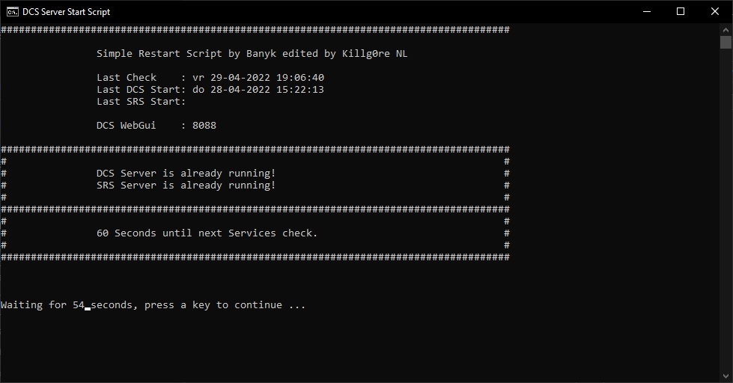Viewport: 733px width, 383px height.
Task: Click 'SRS Server is already running!' message
Action: tap(186, 186)
